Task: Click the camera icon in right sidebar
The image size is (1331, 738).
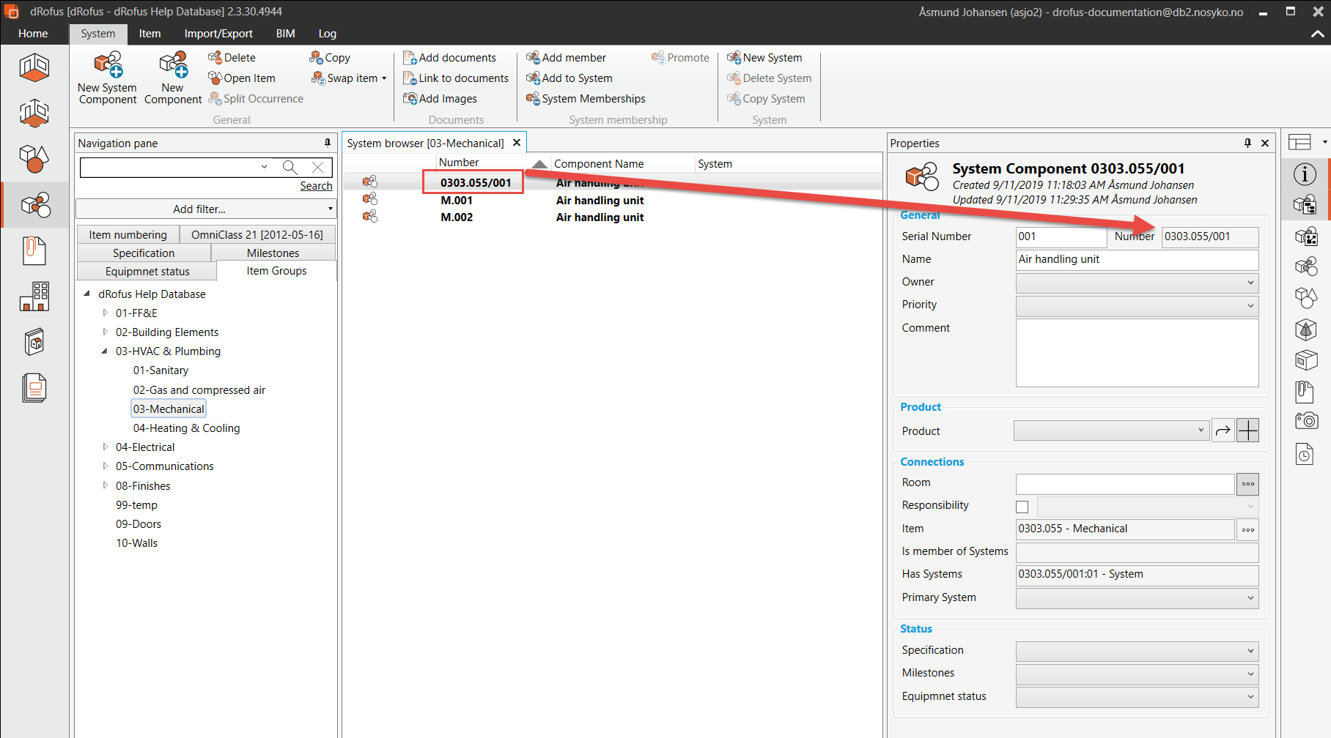Action: coord(1305,421)
